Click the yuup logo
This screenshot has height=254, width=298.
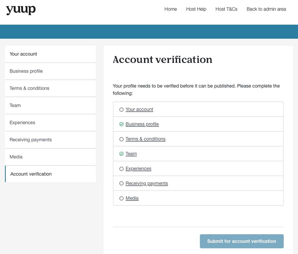(21, 10)
